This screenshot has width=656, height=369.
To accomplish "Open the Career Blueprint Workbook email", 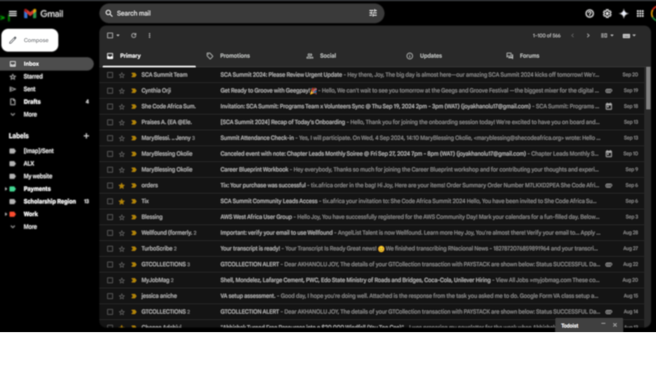I will pos(372,170).
